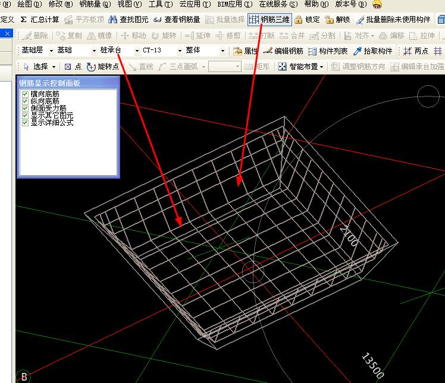Click the 合并 merge tool
445x383 pixels.
(x=292, y=36)
